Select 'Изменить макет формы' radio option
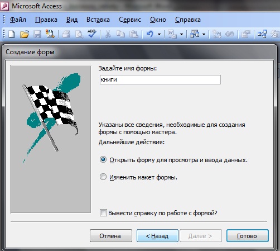 [x=103, y=177]
